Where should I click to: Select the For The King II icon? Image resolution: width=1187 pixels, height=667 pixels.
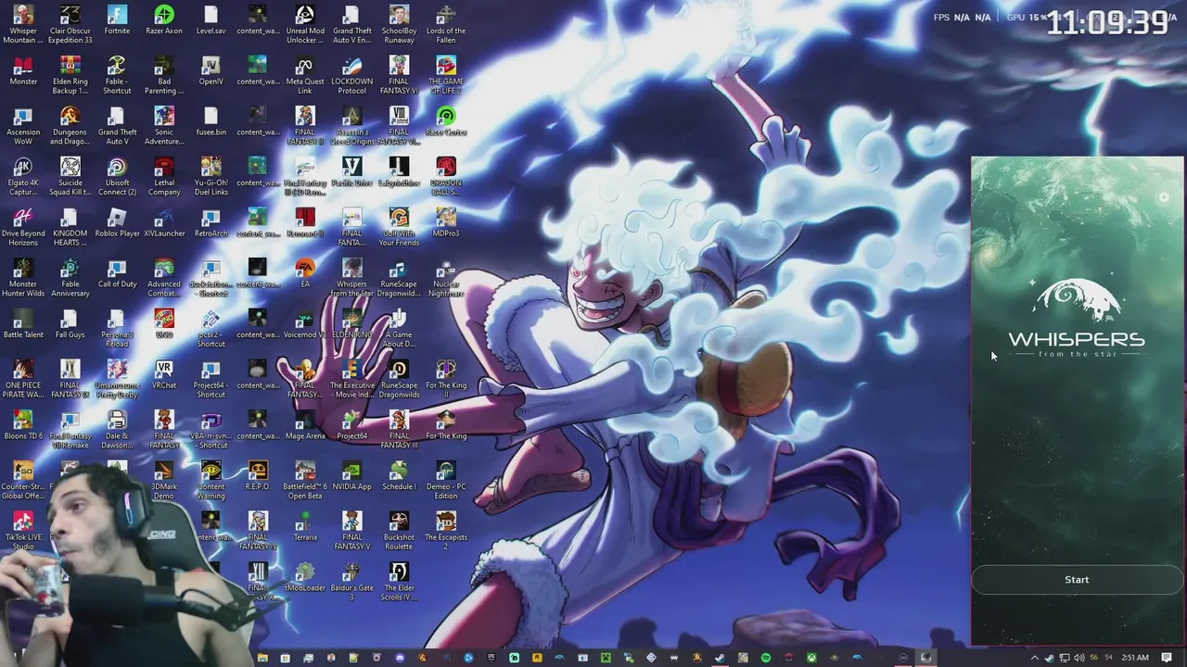(446, 379)
